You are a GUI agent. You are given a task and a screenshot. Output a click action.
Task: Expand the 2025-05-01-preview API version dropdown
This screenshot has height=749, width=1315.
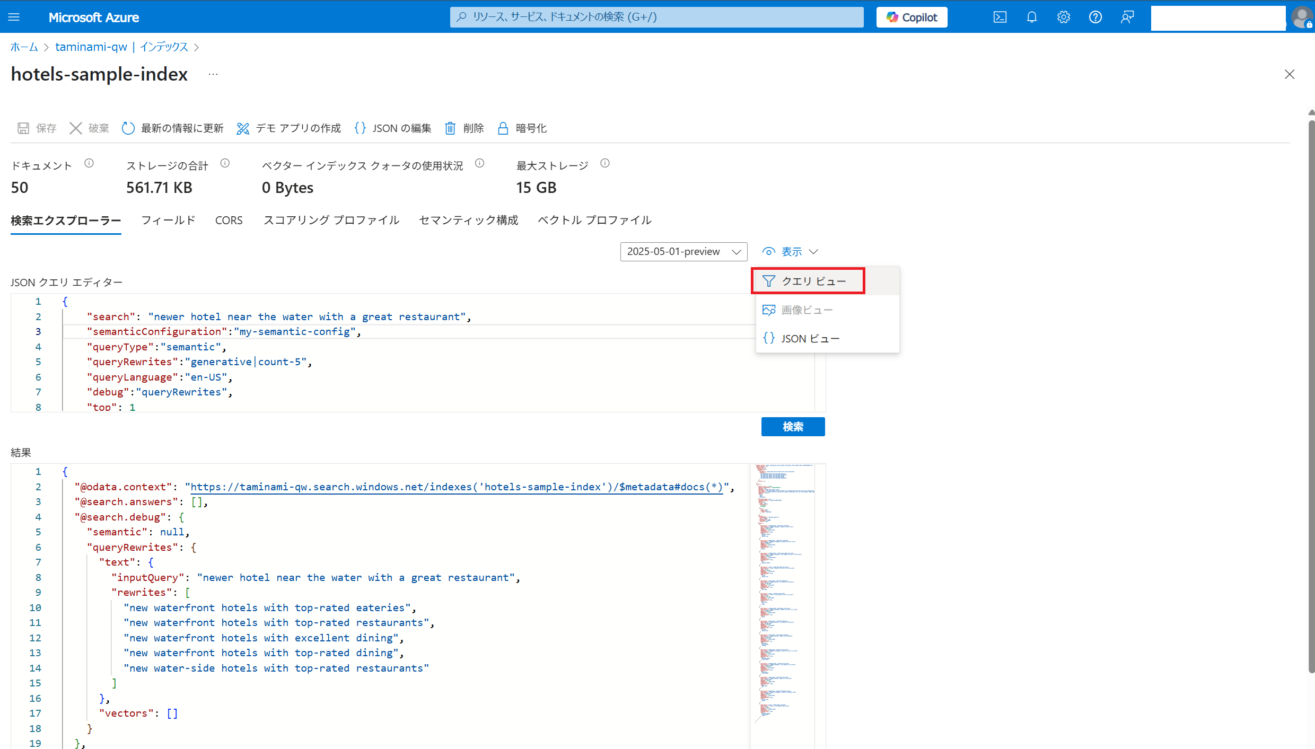[x=683, y=252]
